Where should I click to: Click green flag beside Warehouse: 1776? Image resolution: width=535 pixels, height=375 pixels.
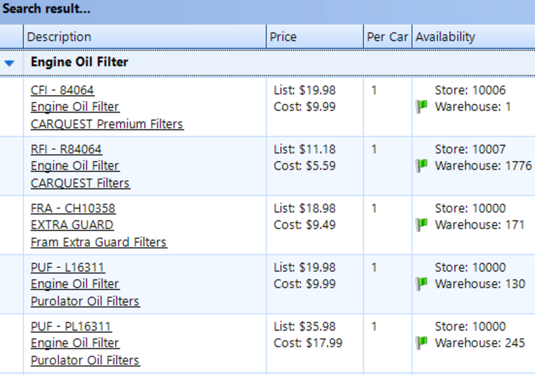(422, 166)
